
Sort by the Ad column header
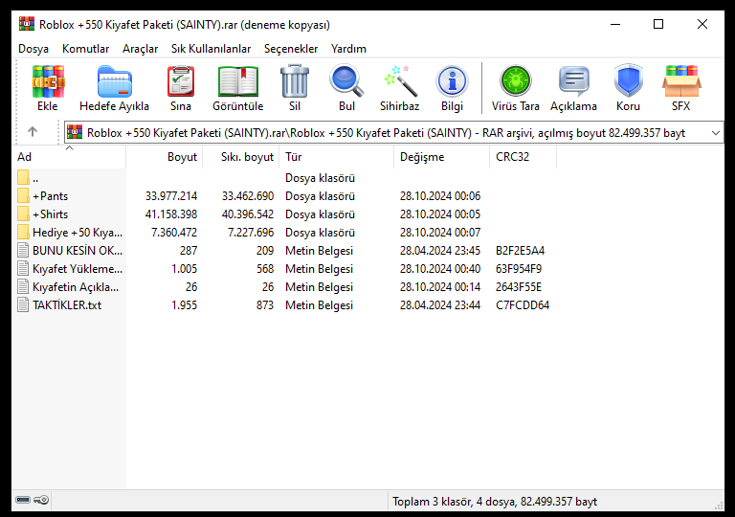[69, 157]
